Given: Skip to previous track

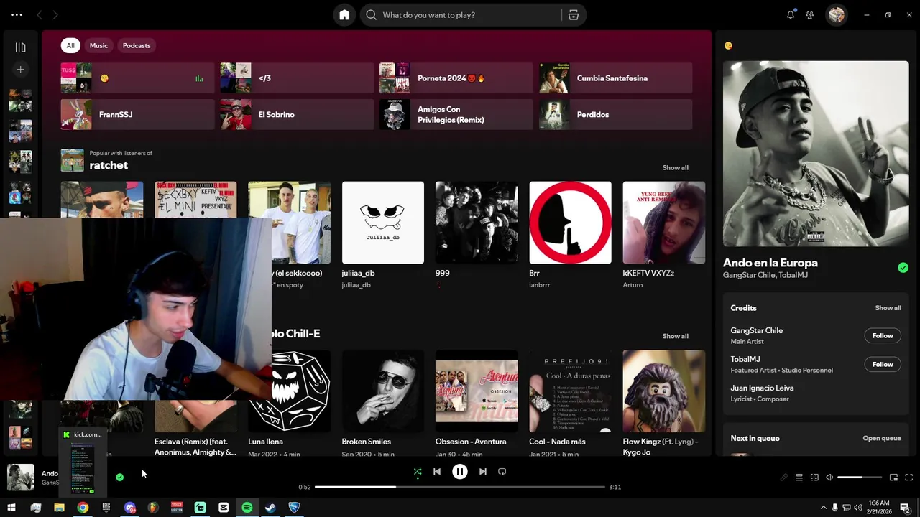Looking at the screenshot, I should pos(437,472).
